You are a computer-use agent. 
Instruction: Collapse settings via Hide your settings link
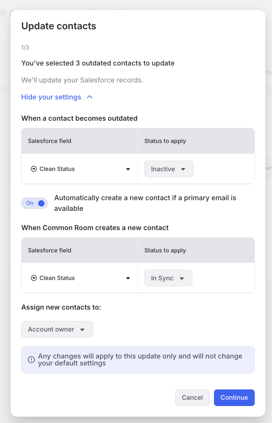point(51,97)
